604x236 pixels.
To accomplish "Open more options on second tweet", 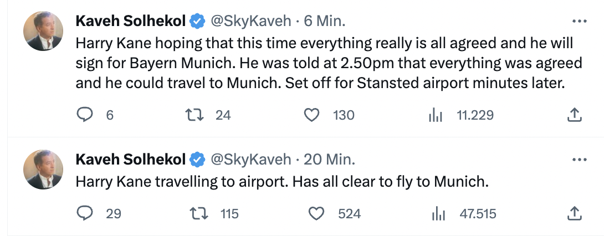I will pos(579,160).
